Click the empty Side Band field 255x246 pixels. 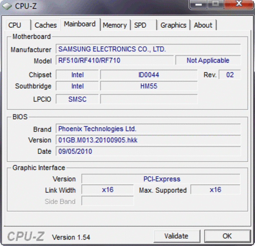click(108, 201)
